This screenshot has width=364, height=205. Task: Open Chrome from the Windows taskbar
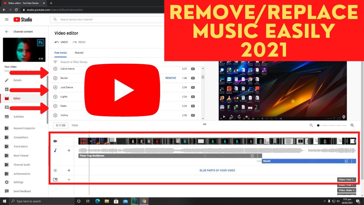(x=144, y=201)
